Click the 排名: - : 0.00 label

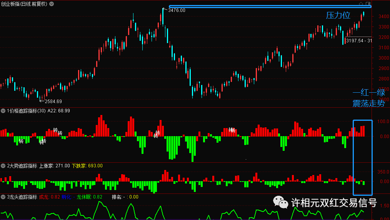point(125,197)
